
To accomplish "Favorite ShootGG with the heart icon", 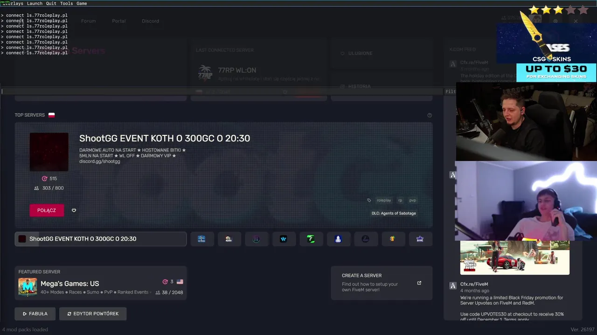I will 74,210.
